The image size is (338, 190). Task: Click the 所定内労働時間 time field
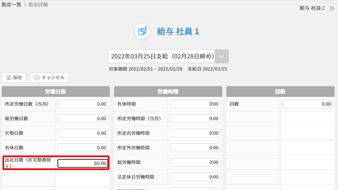(195, 133)
